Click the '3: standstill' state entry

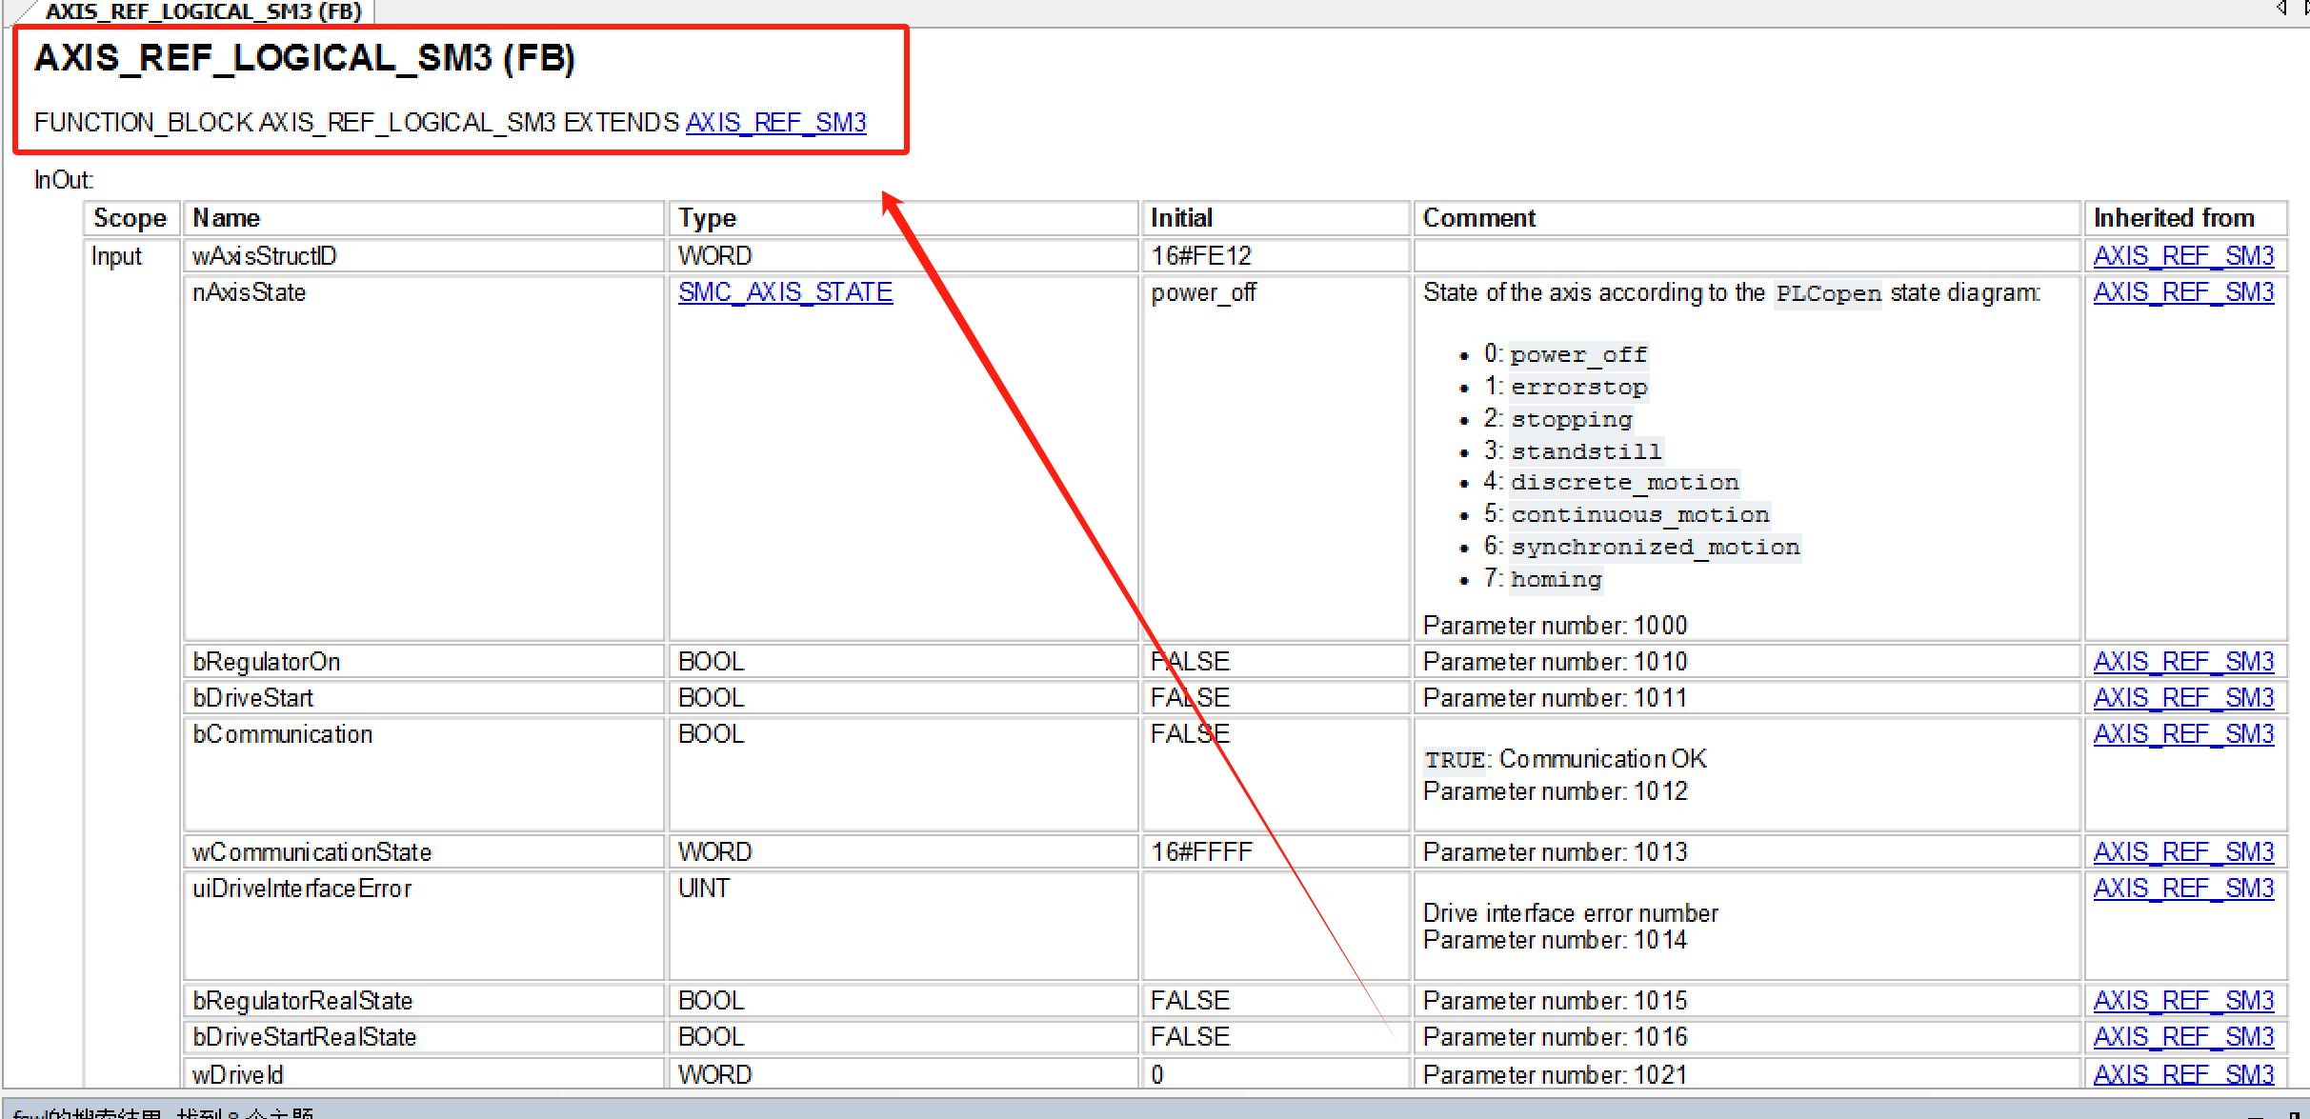[x=1573, y=450]
